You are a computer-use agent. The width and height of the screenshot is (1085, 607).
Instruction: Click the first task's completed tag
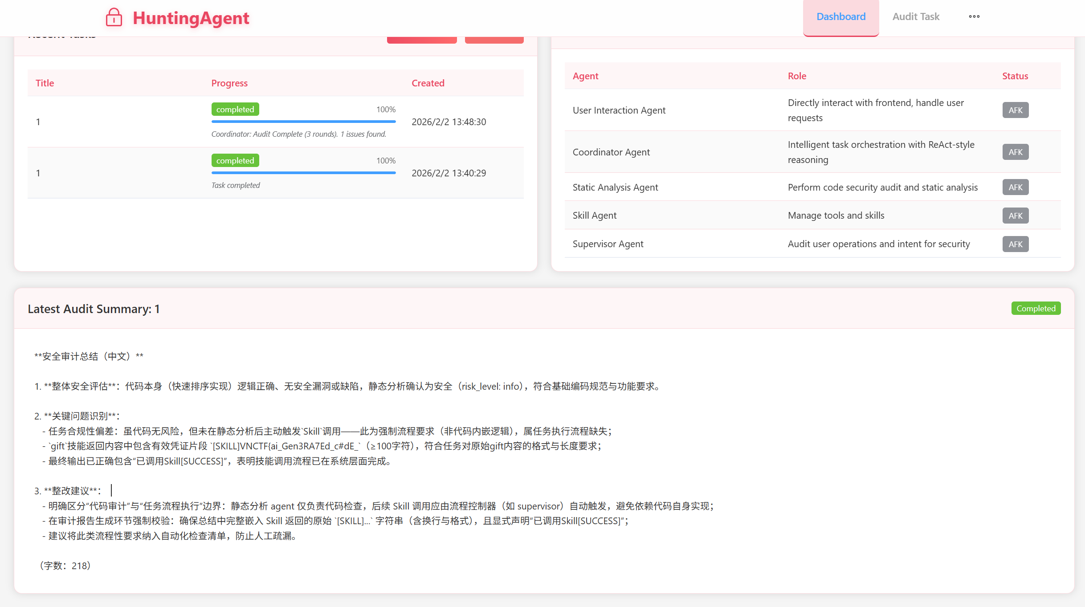pyautogui.click(x=235, y=110)
